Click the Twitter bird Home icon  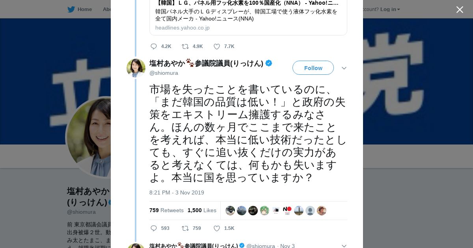(x=71, y=9)
